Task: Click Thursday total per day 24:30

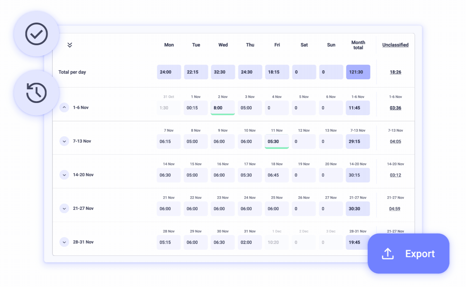Action: [x=250, y=72]
